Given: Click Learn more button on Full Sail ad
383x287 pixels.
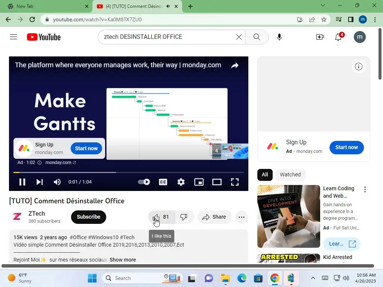Looking at the screenshot, I should coord(342,244).
